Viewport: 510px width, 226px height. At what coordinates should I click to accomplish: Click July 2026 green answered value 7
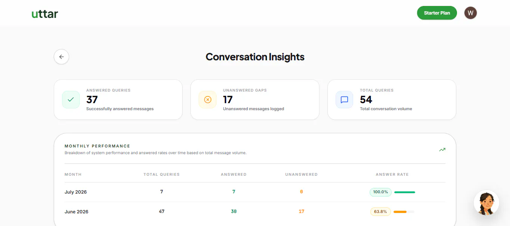coord(234,192)
